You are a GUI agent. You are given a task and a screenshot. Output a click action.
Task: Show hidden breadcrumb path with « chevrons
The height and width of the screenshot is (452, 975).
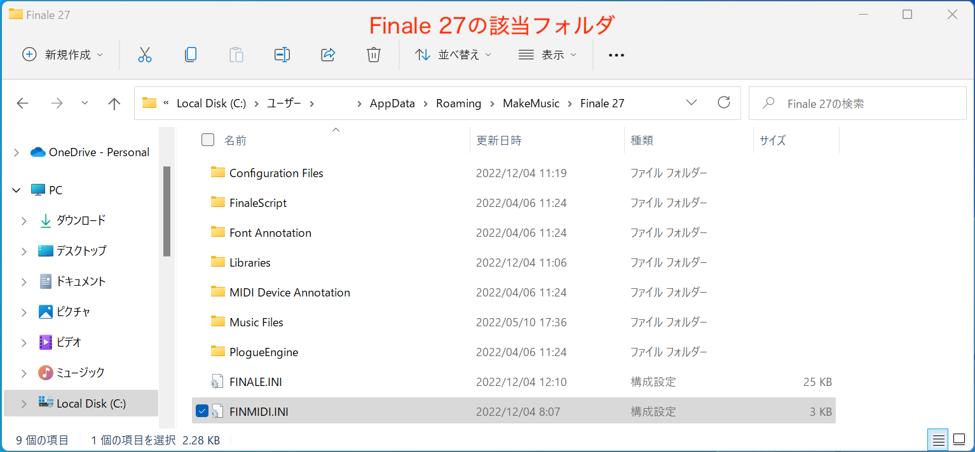coord(167,103)
